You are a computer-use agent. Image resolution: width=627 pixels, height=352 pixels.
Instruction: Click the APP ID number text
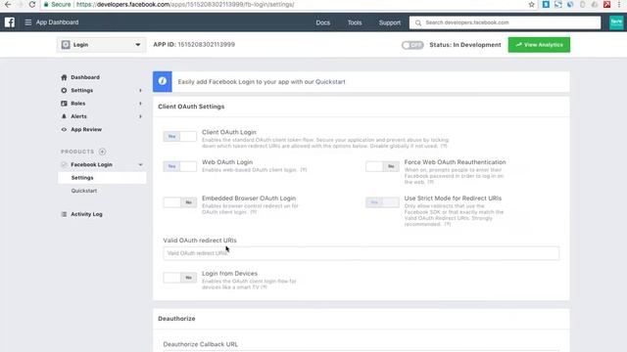(x=207, y=44)
